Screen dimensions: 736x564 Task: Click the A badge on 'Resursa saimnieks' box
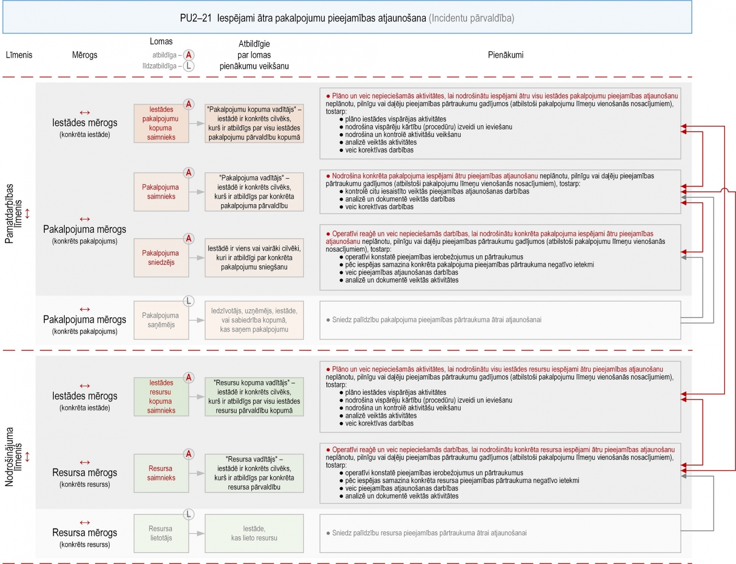[x=189, y=454]
